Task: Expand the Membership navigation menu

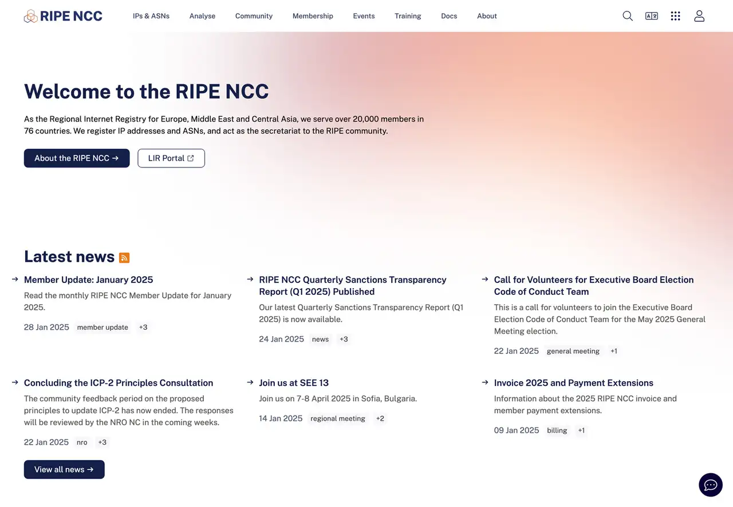Action: pos(313,16)
